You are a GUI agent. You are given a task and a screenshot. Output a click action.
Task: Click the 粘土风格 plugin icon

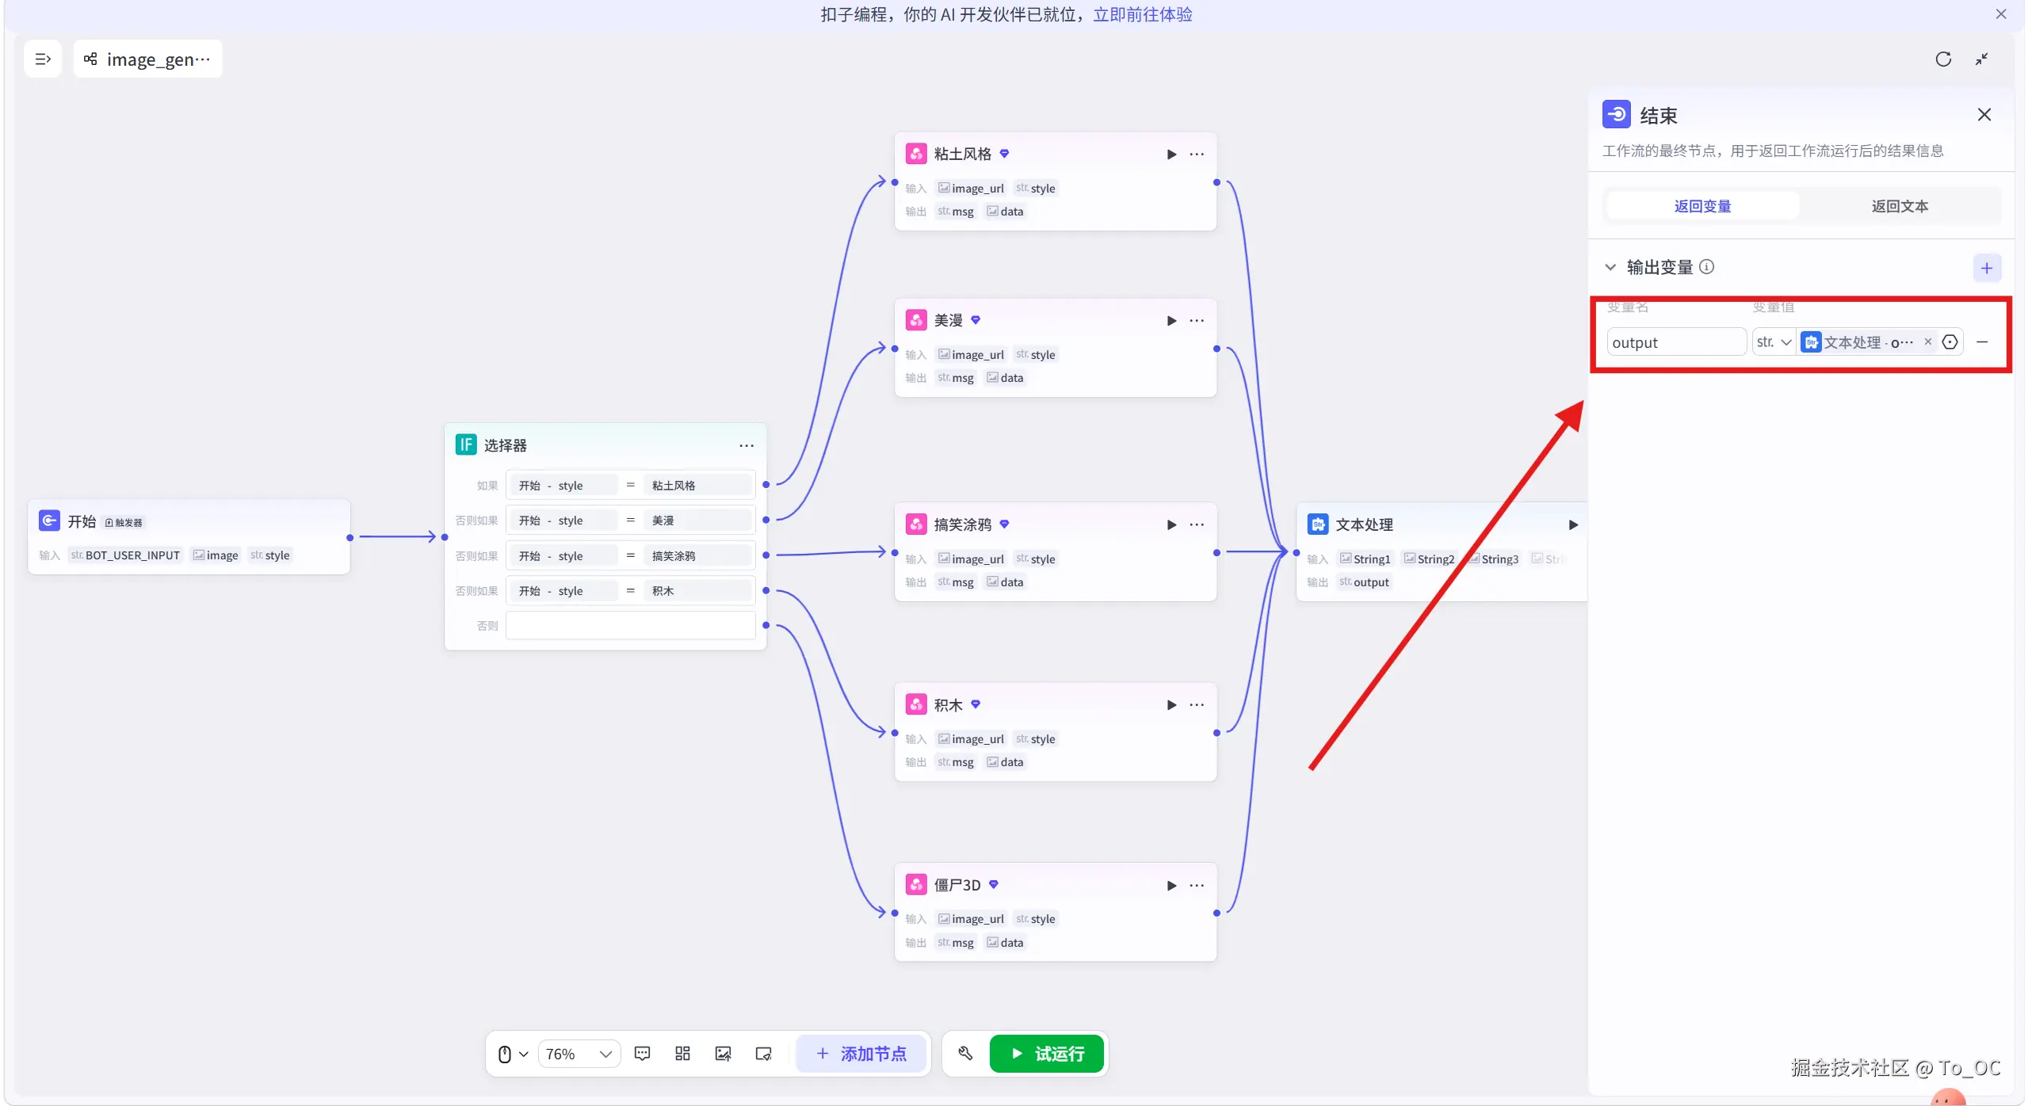pyautogui.click(x=915, y=154)
